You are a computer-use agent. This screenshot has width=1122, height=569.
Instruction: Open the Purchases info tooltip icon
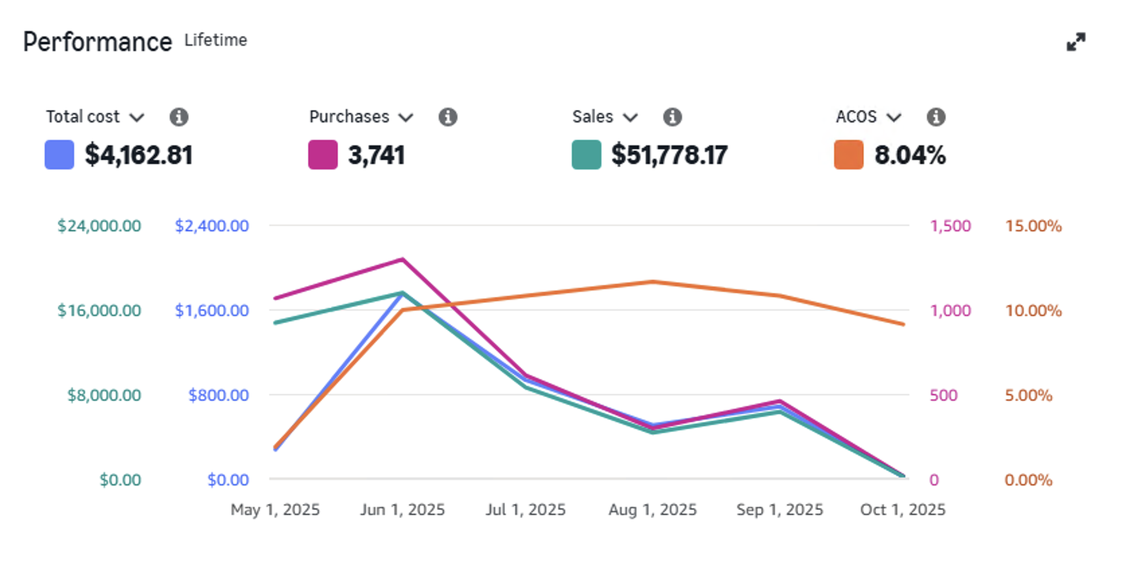coord(447,117)
